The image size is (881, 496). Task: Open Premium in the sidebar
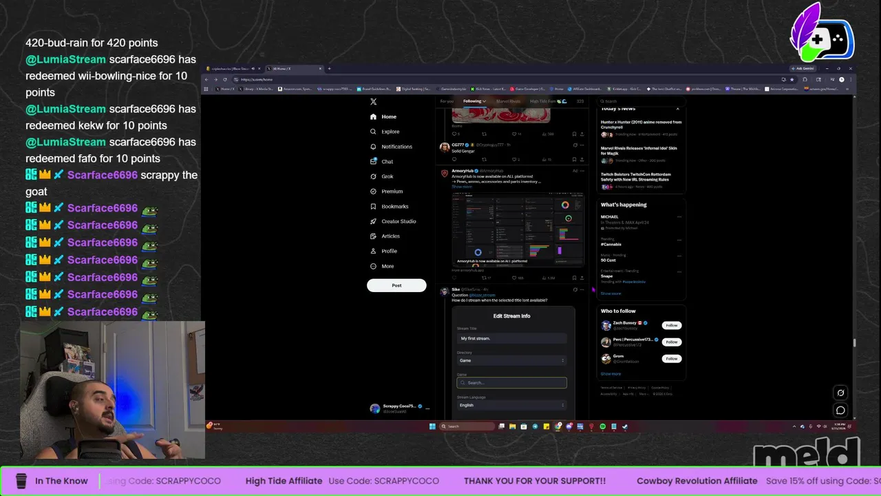[x=387, y=192]
